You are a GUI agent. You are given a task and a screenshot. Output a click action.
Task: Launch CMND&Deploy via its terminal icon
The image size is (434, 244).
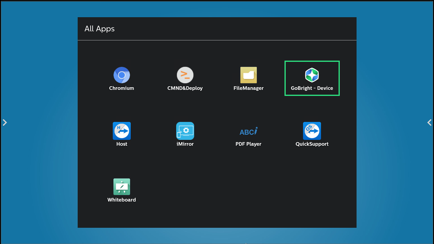click(185, 75)
